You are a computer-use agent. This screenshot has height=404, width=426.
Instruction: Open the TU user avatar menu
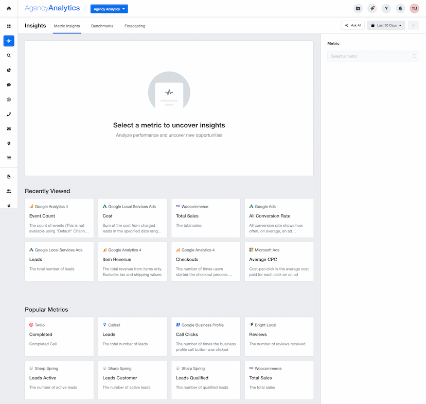414,9
